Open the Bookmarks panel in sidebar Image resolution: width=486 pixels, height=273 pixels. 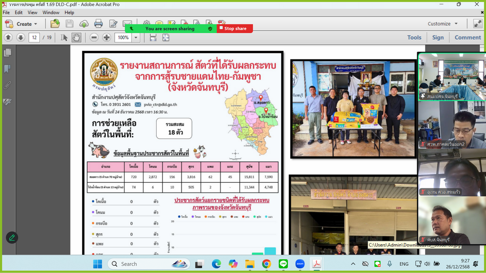(x=7, y=69)
